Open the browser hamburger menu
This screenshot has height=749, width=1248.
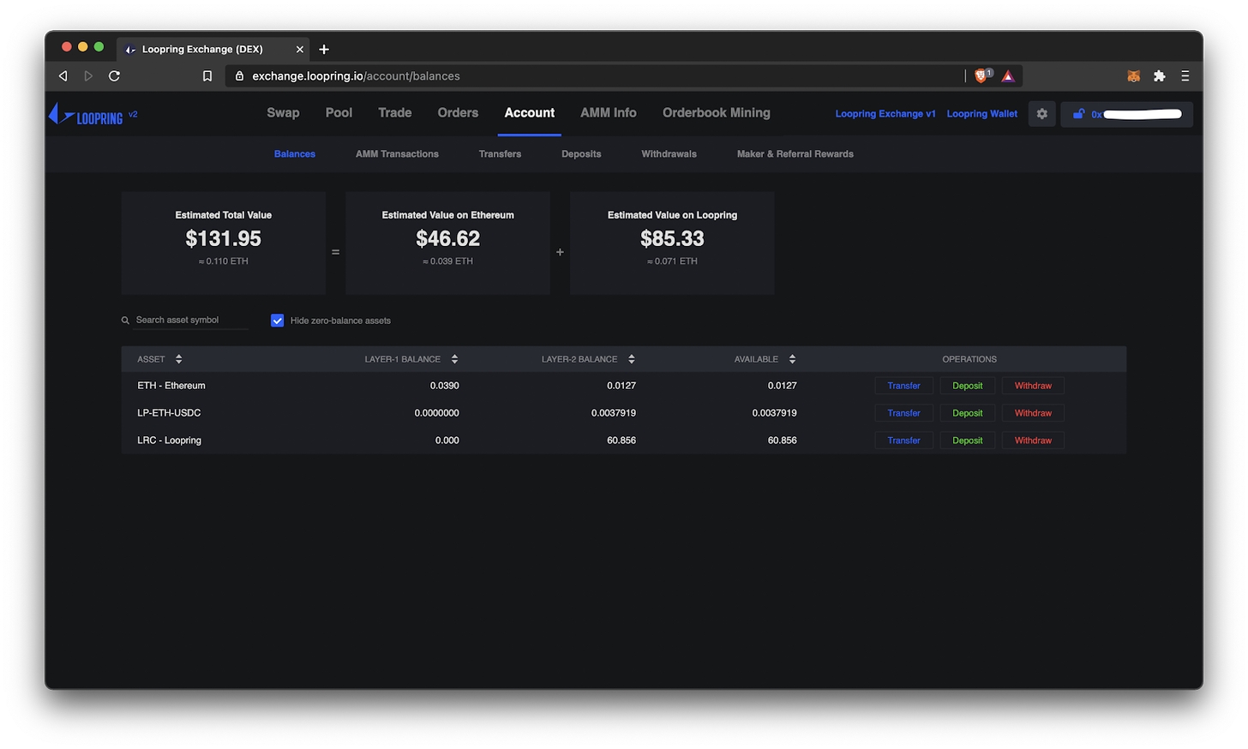click(x=1185, y=76)
